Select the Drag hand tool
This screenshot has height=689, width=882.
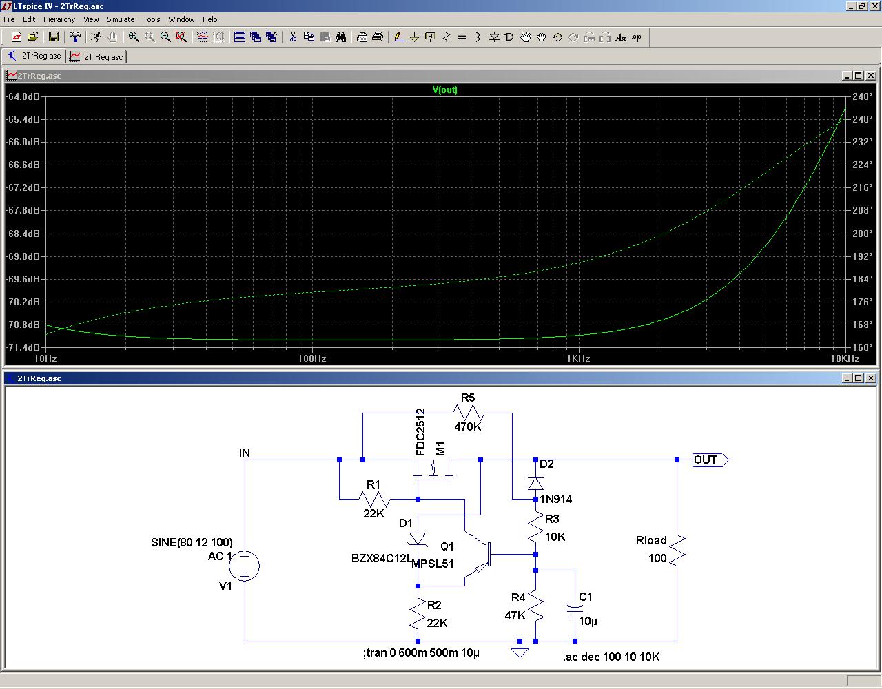pos(542,37)
